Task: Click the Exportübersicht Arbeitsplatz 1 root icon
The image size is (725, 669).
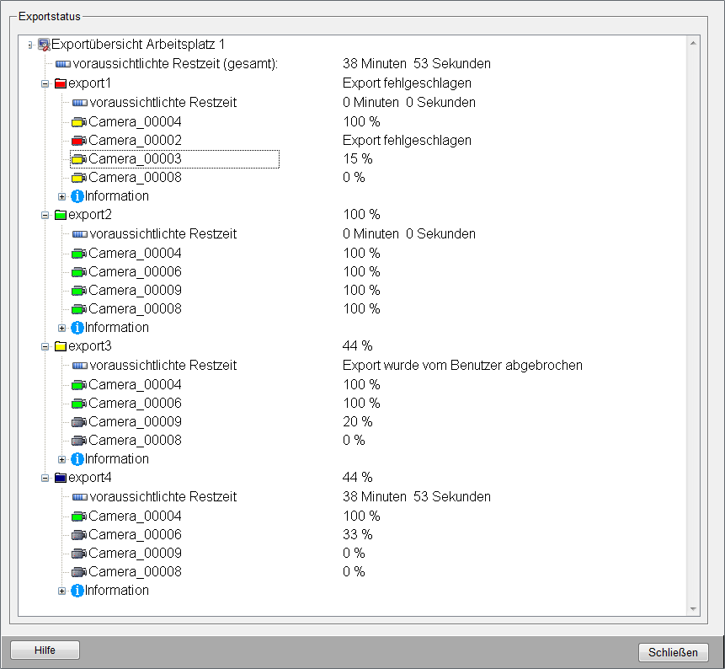Action: tap(44, 45)
